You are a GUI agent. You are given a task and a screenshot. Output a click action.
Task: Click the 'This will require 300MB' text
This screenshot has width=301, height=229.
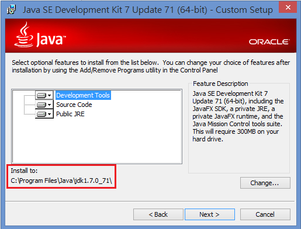point(236,136)
